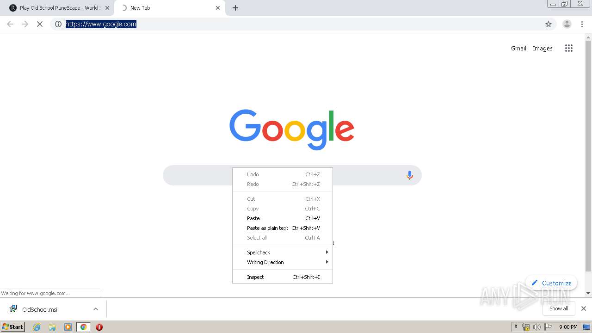Click the scrollbar down arrow
Viewport: 592px width, 333px height.
pos(588,293)
